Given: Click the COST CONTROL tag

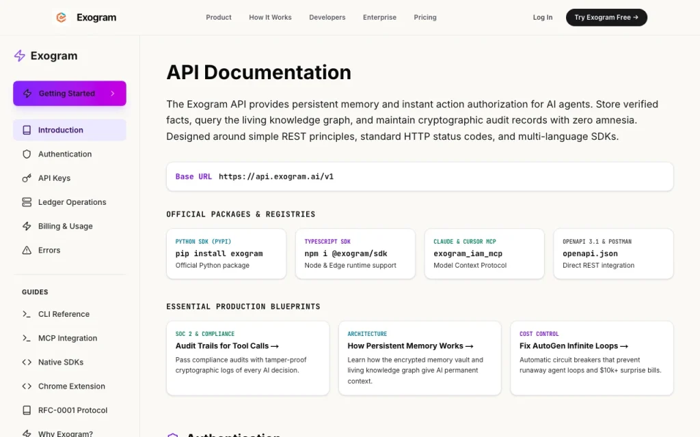Looking at the screenshot, I should point(539,333).
